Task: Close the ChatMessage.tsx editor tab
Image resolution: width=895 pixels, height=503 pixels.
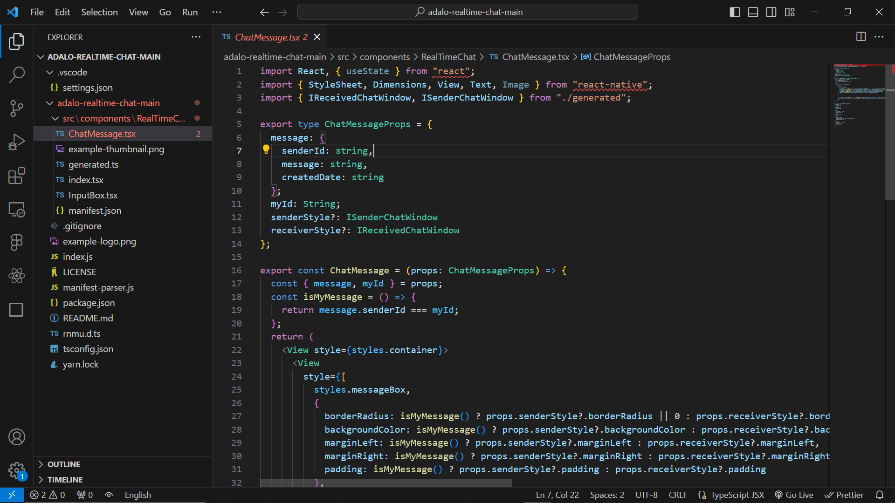Action: click(x=317, y=37)
